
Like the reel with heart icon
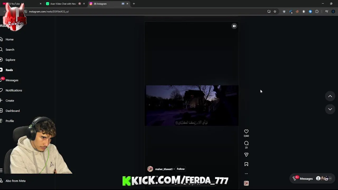[x=246, y=131]
